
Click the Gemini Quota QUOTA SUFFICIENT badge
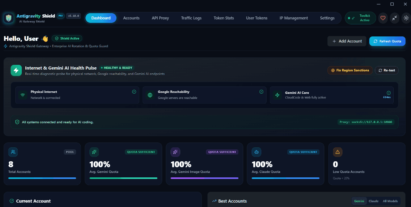(x=141, y=152)
